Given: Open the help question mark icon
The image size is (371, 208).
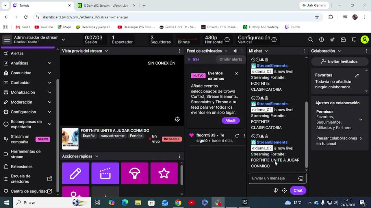Looking at the screenshot, I should coord(321,40).
